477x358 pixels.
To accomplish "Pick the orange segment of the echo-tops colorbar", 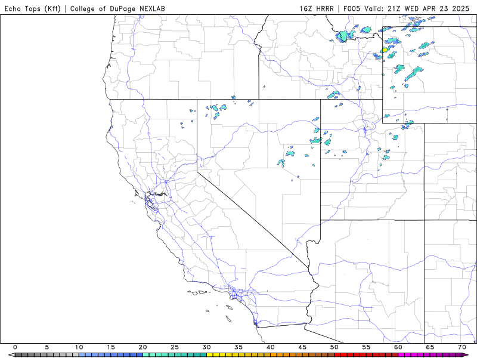I will 302,355.
